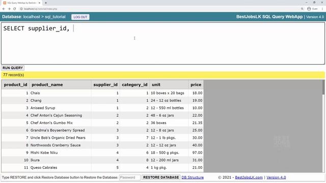The width and height of the screenshot is (326, 183).
Task: Click the 40.00 price value
Action: tap(197, 145)
